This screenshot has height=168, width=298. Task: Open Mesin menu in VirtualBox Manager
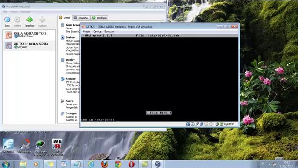pos(14,12)
